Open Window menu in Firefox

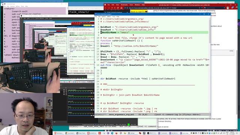tap(137, 5)
